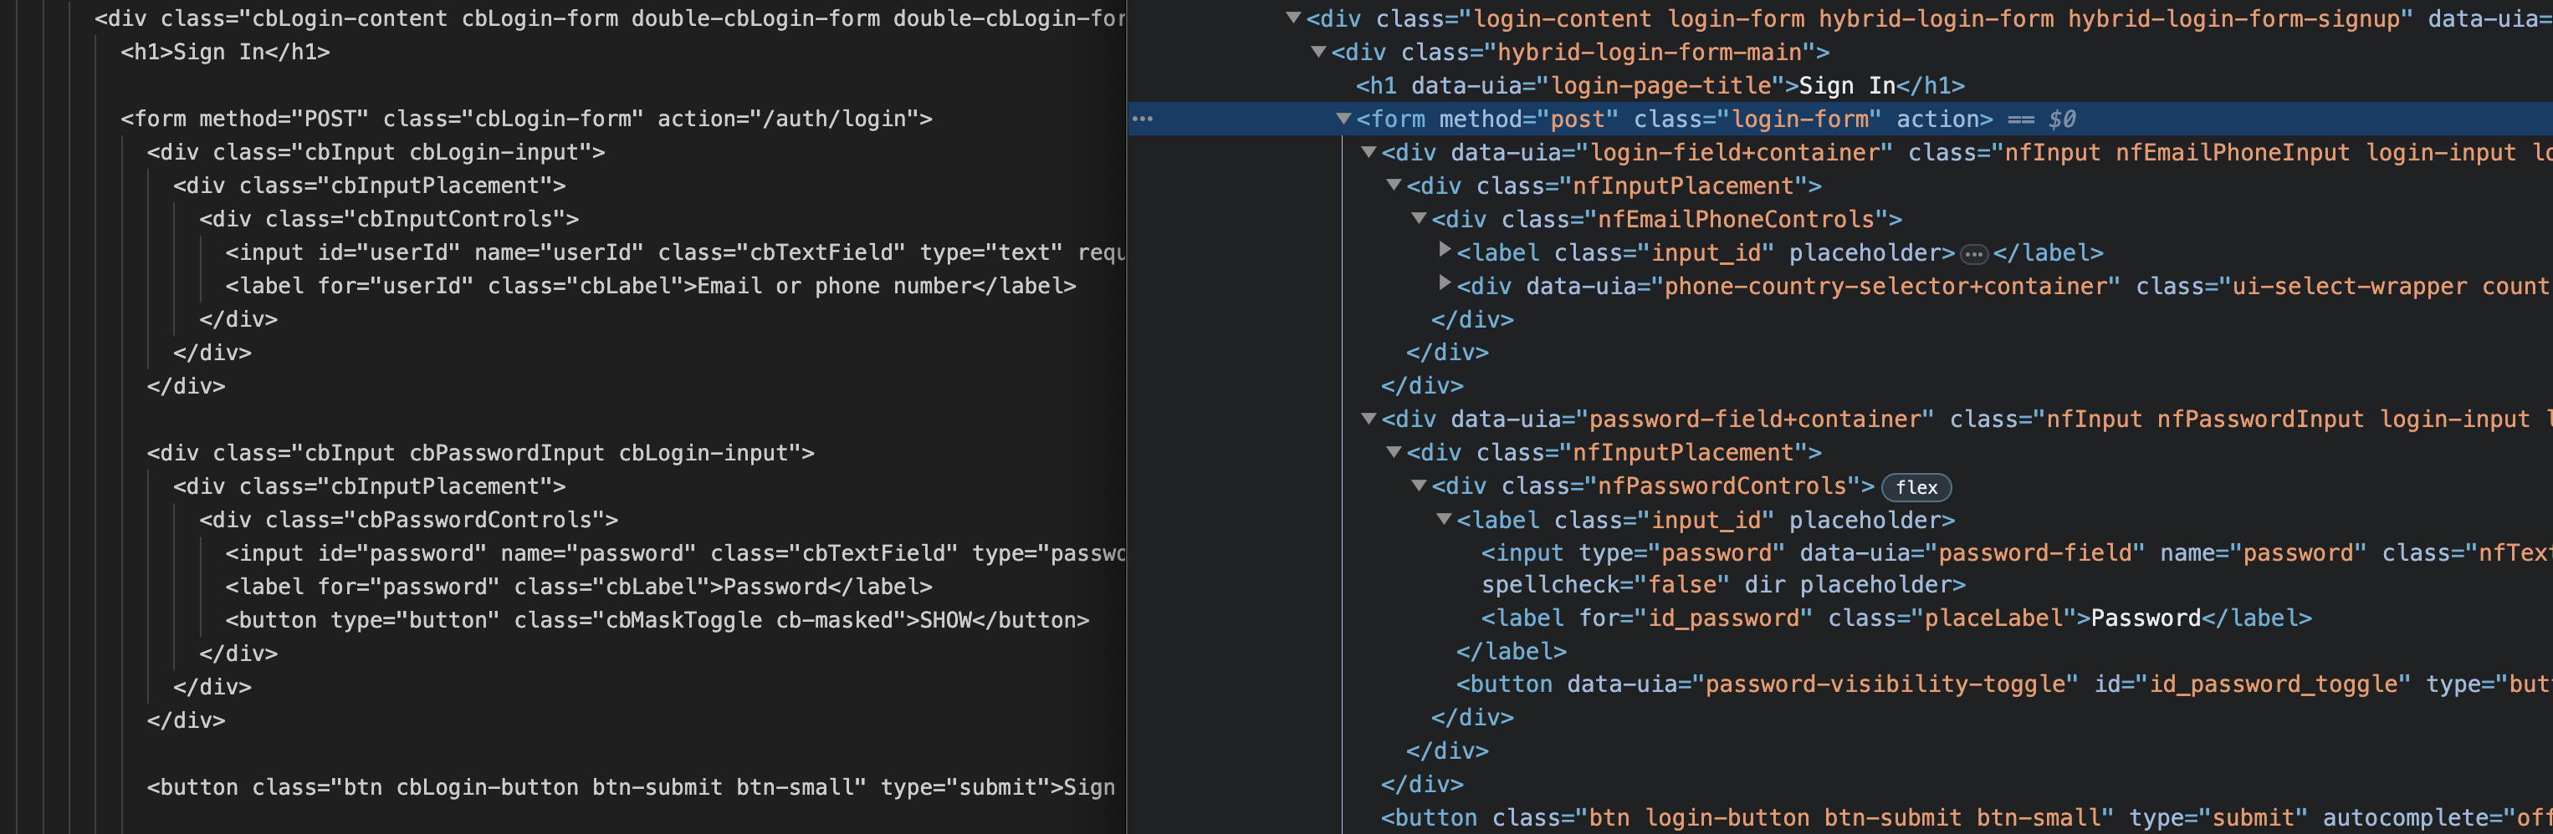Click the userId input line in editor
Screen dimensions: 2553x834
point(644,252)
